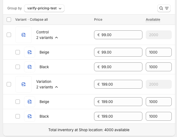Image resolution: width=177 pixels, height=137 pixels.
Task: Edit Variation Beige price 199.00 field
Action: click(118, 102)
